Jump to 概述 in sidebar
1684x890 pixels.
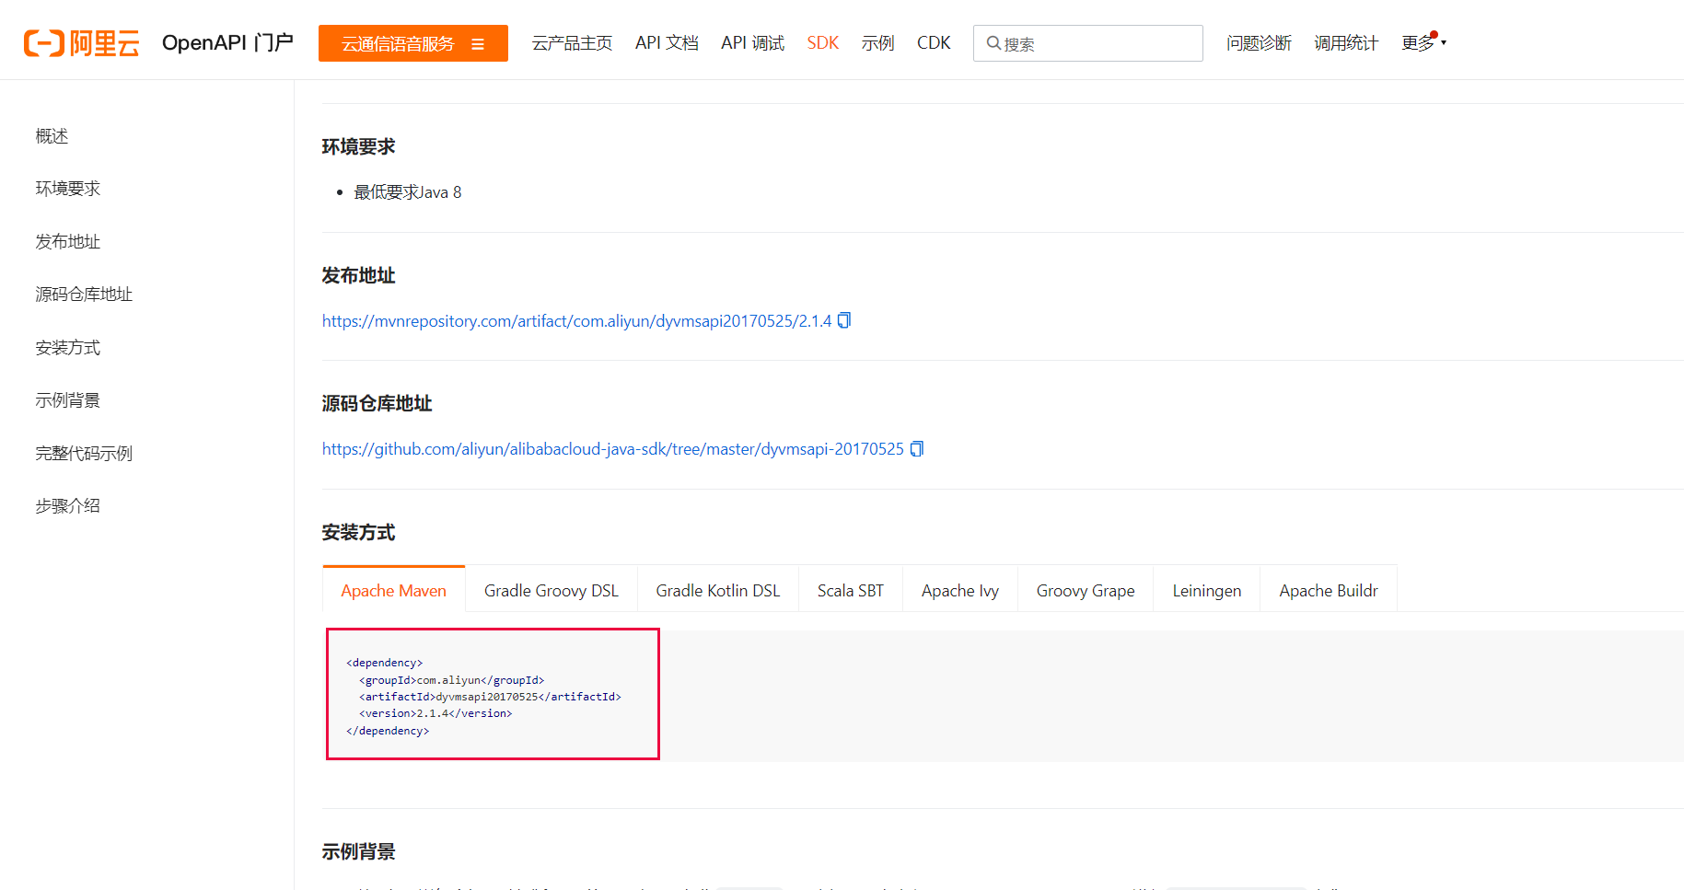pyautogui.click(x=52, y=136)
